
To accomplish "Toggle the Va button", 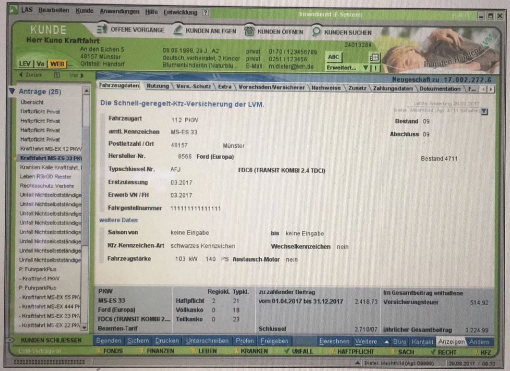I will (x=41, y=64).
